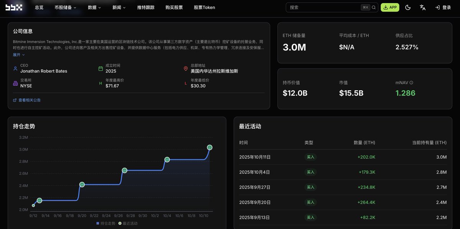
Task: Go to 推特跟踪 page
Action: click(146, 7)
